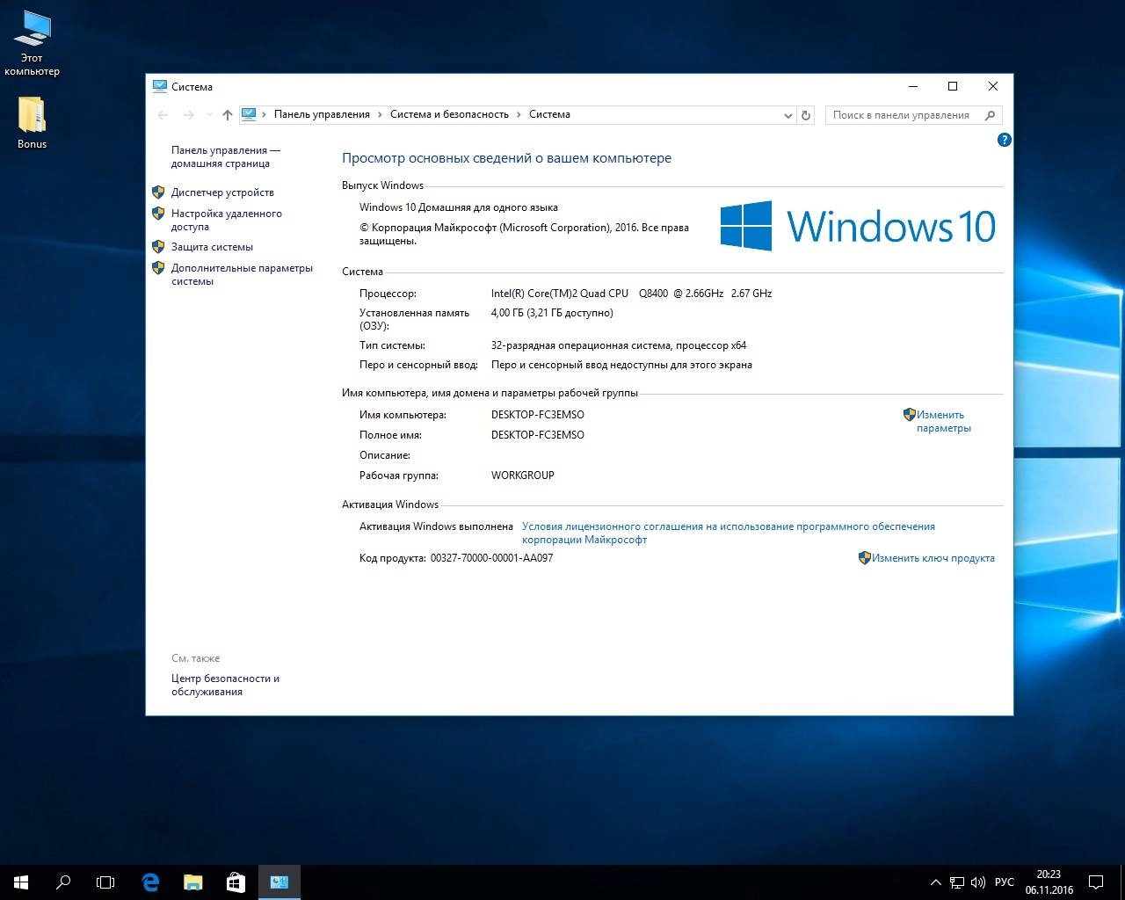Click Изменить параметры link
The image size is (1125, 900).
click(943, 421)
